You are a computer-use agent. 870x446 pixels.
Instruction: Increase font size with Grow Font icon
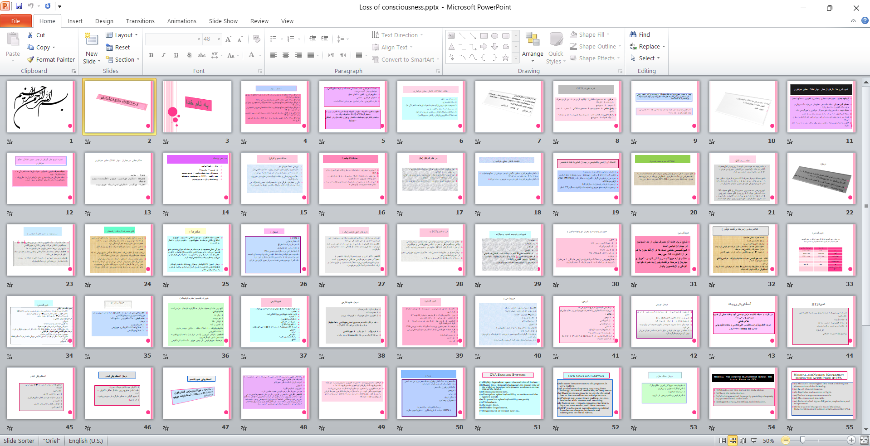tap(229, 39)
